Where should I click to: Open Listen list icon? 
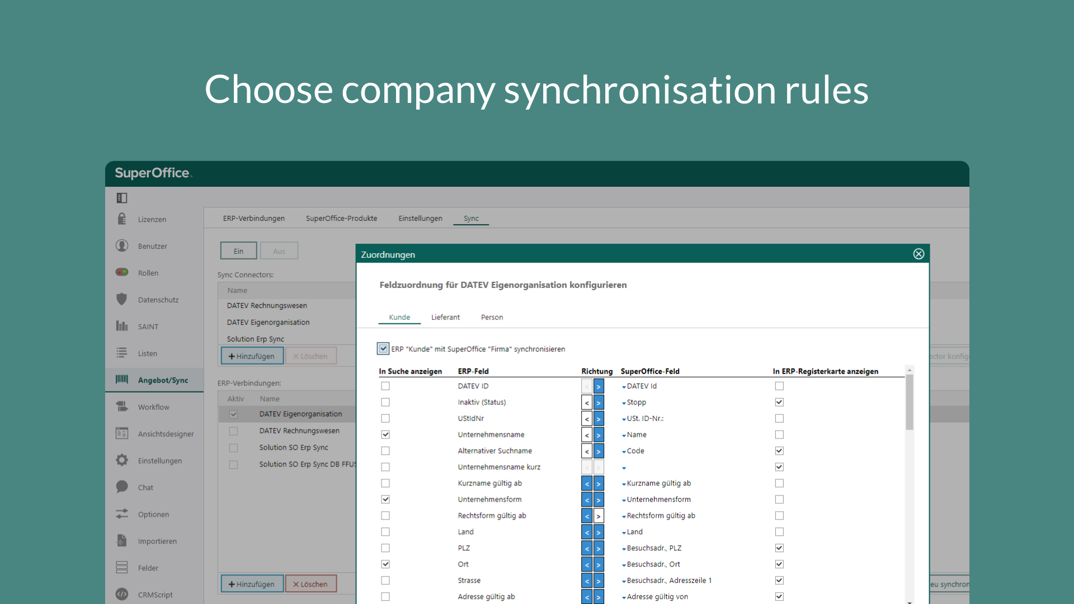point(122,353)
